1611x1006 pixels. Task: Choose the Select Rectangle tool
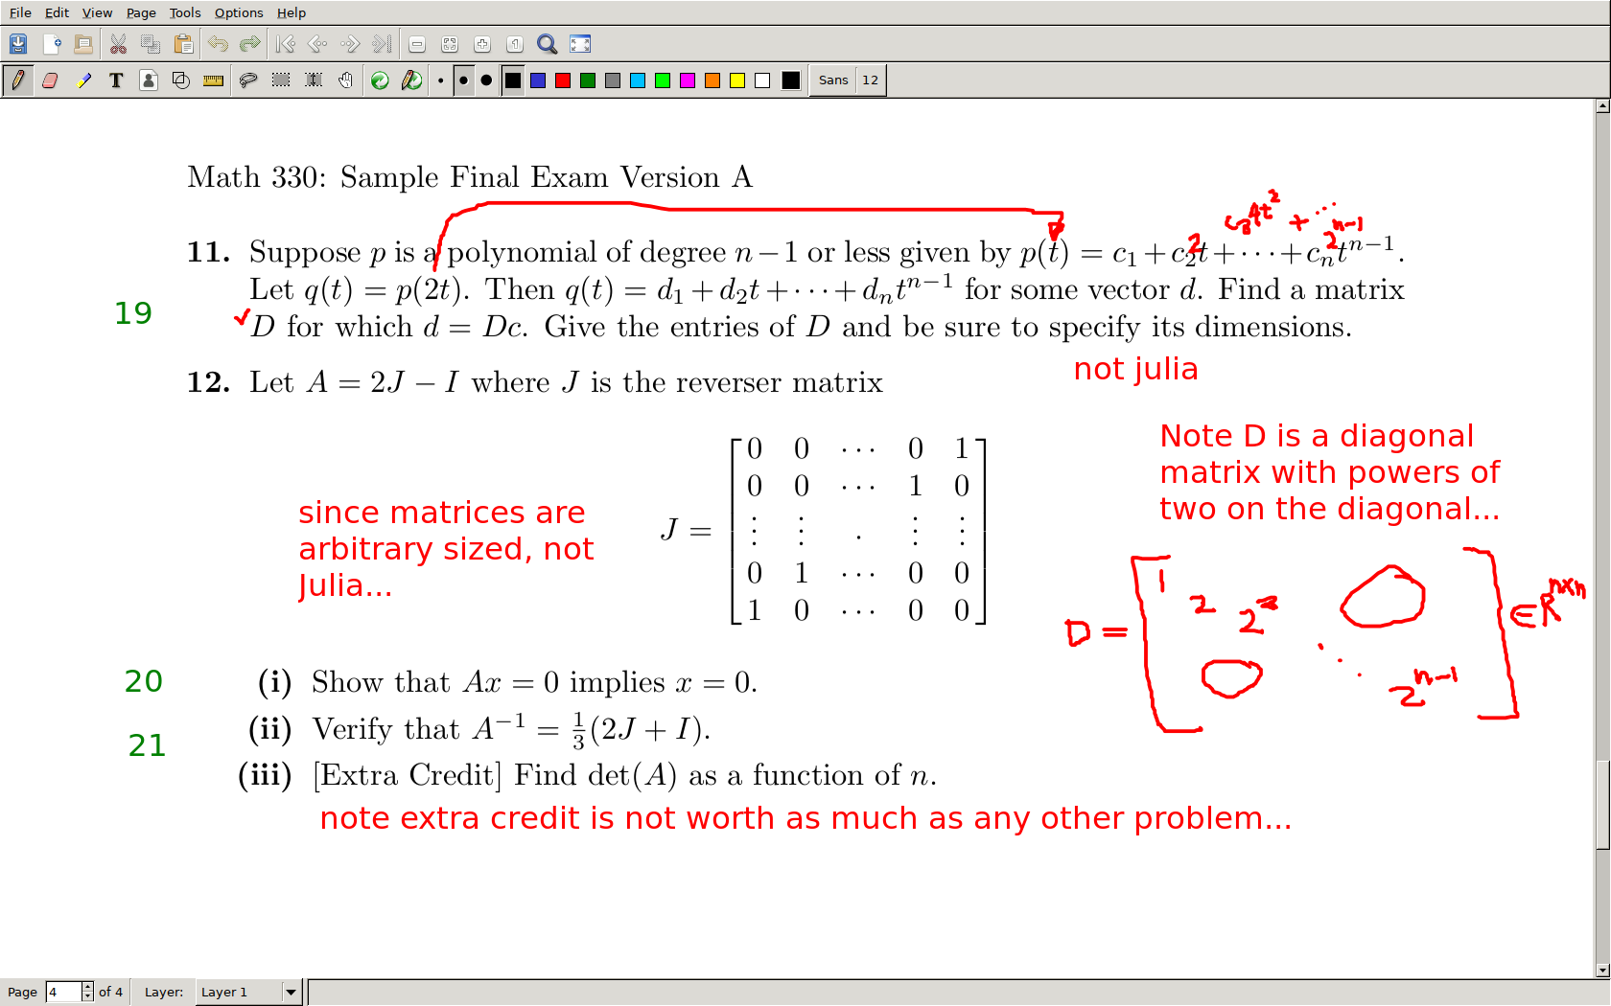click(x=281, y=80)
